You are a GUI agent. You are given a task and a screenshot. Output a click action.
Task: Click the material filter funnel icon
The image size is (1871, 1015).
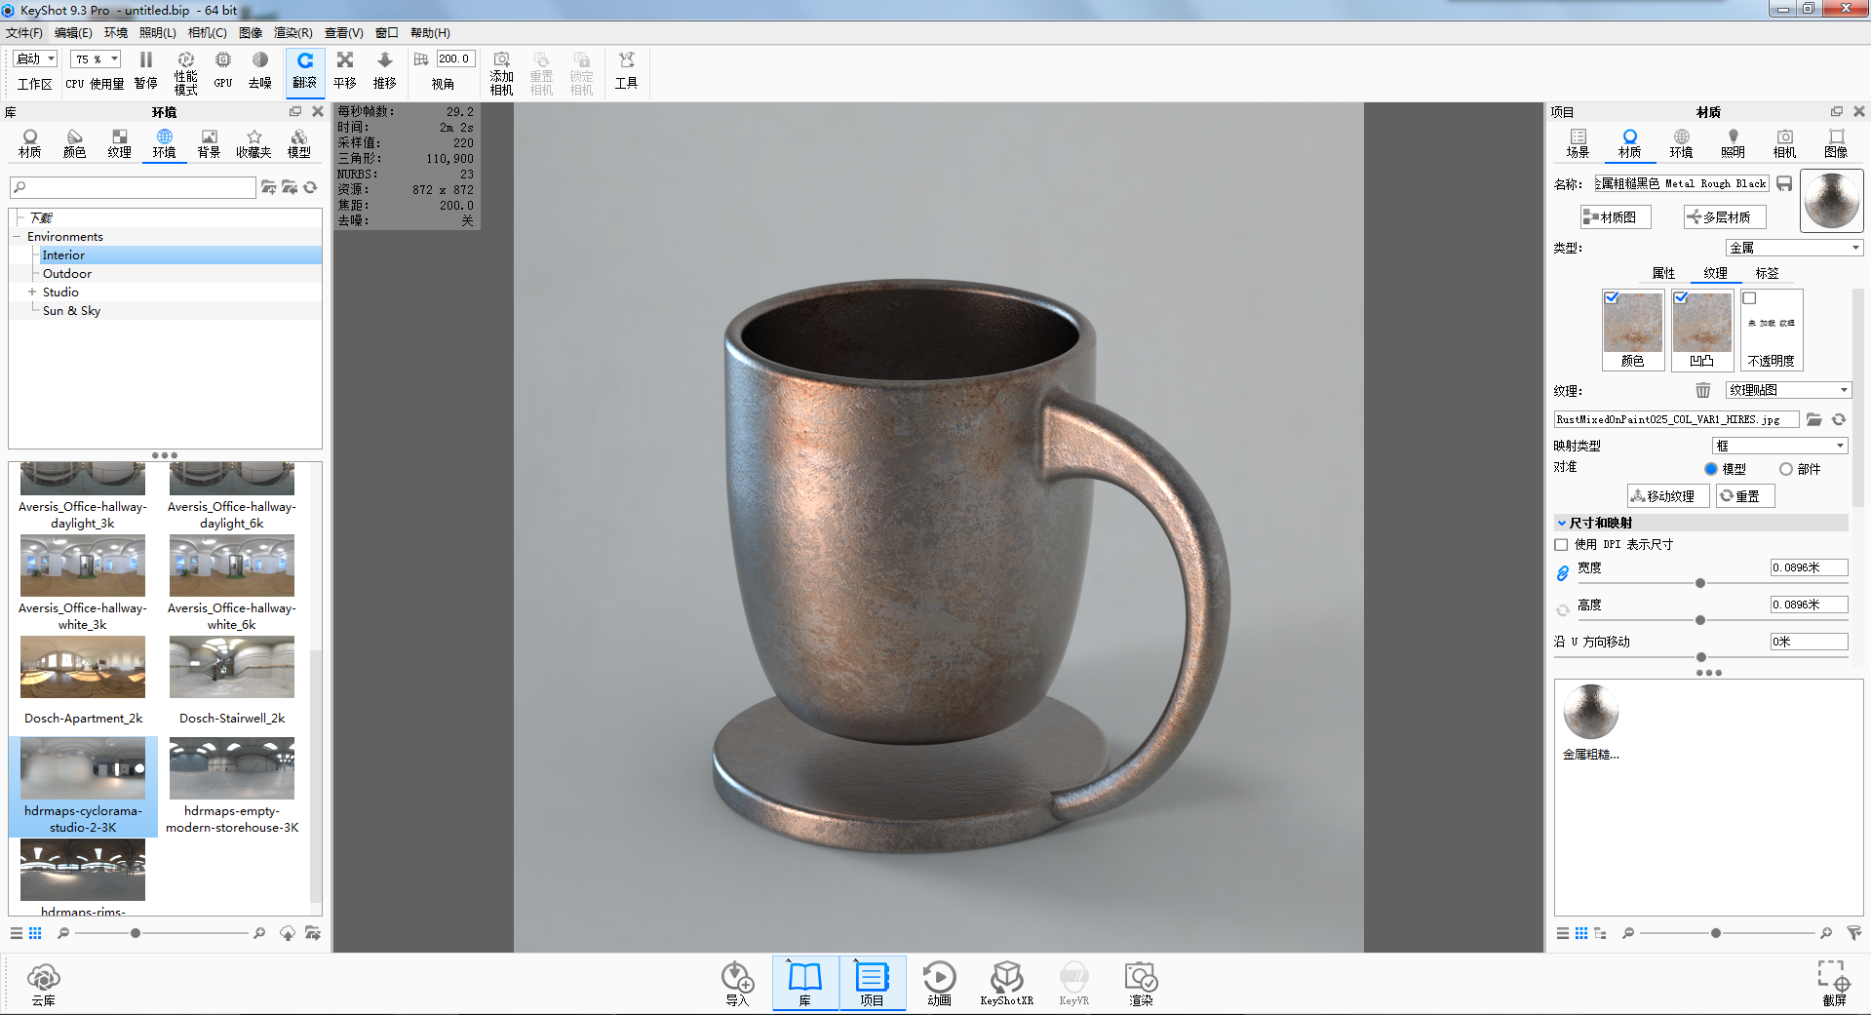(1854, 933)
